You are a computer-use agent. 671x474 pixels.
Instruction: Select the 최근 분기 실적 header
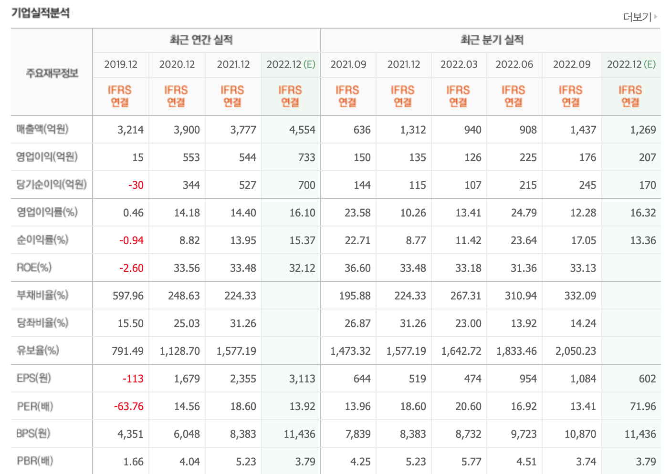[x=492, y=40]
